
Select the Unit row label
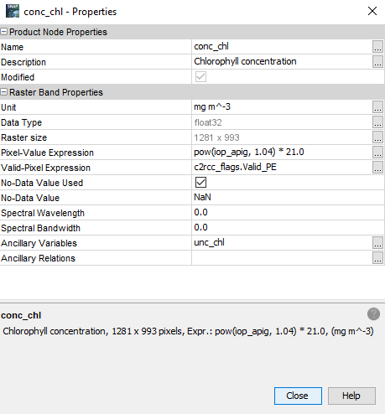[x=8, y=107]
